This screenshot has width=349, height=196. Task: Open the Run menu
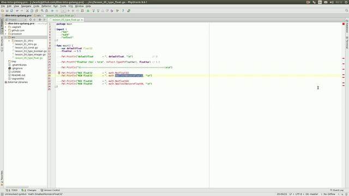click(x=56, y=6)
